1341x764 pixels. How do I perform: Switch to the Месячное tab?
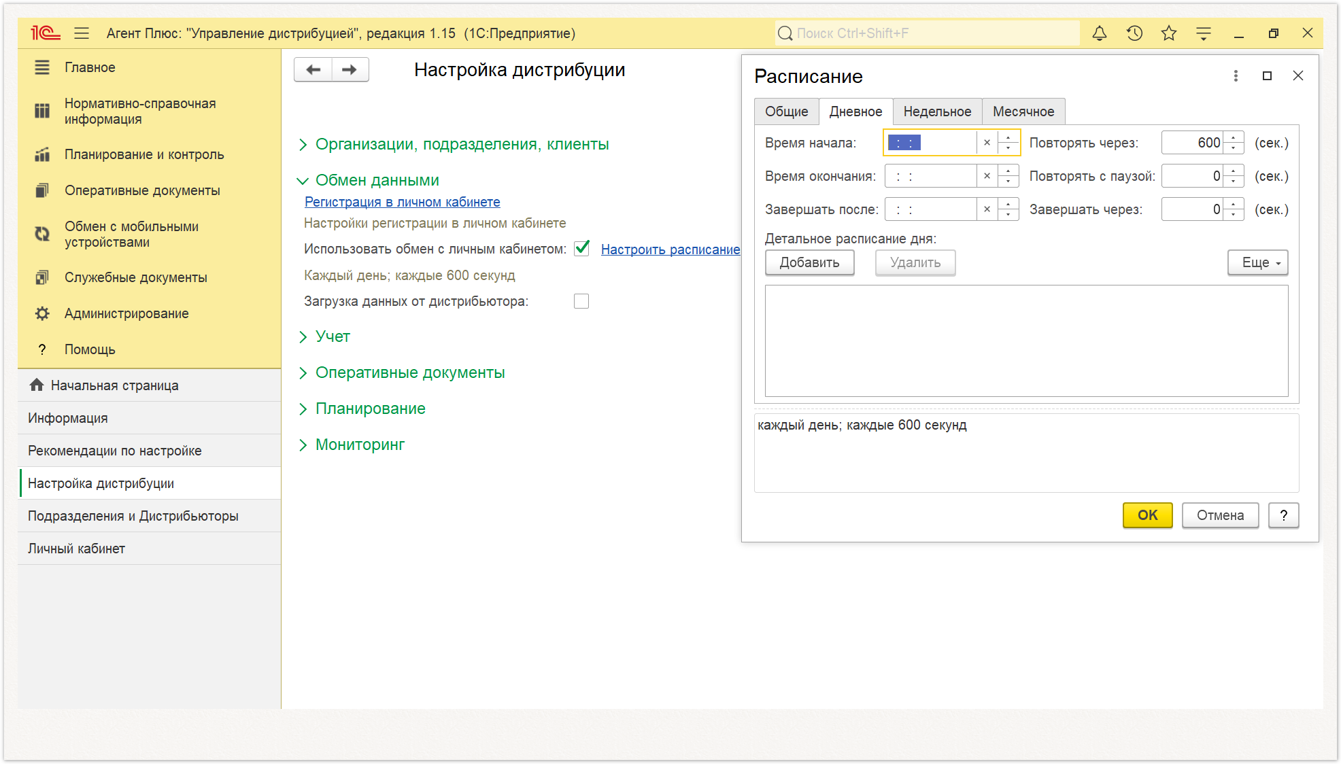click(x=1023, y=111)
